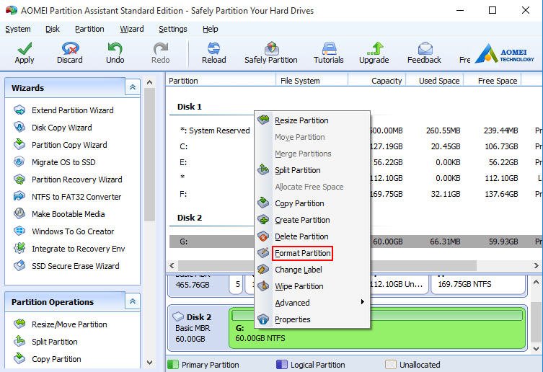Select the System Reserved partition row

356,130
